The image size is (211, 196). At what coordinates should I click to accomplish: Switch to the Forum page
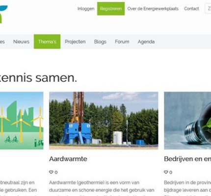pyautogui.click(x=122, y=42)
